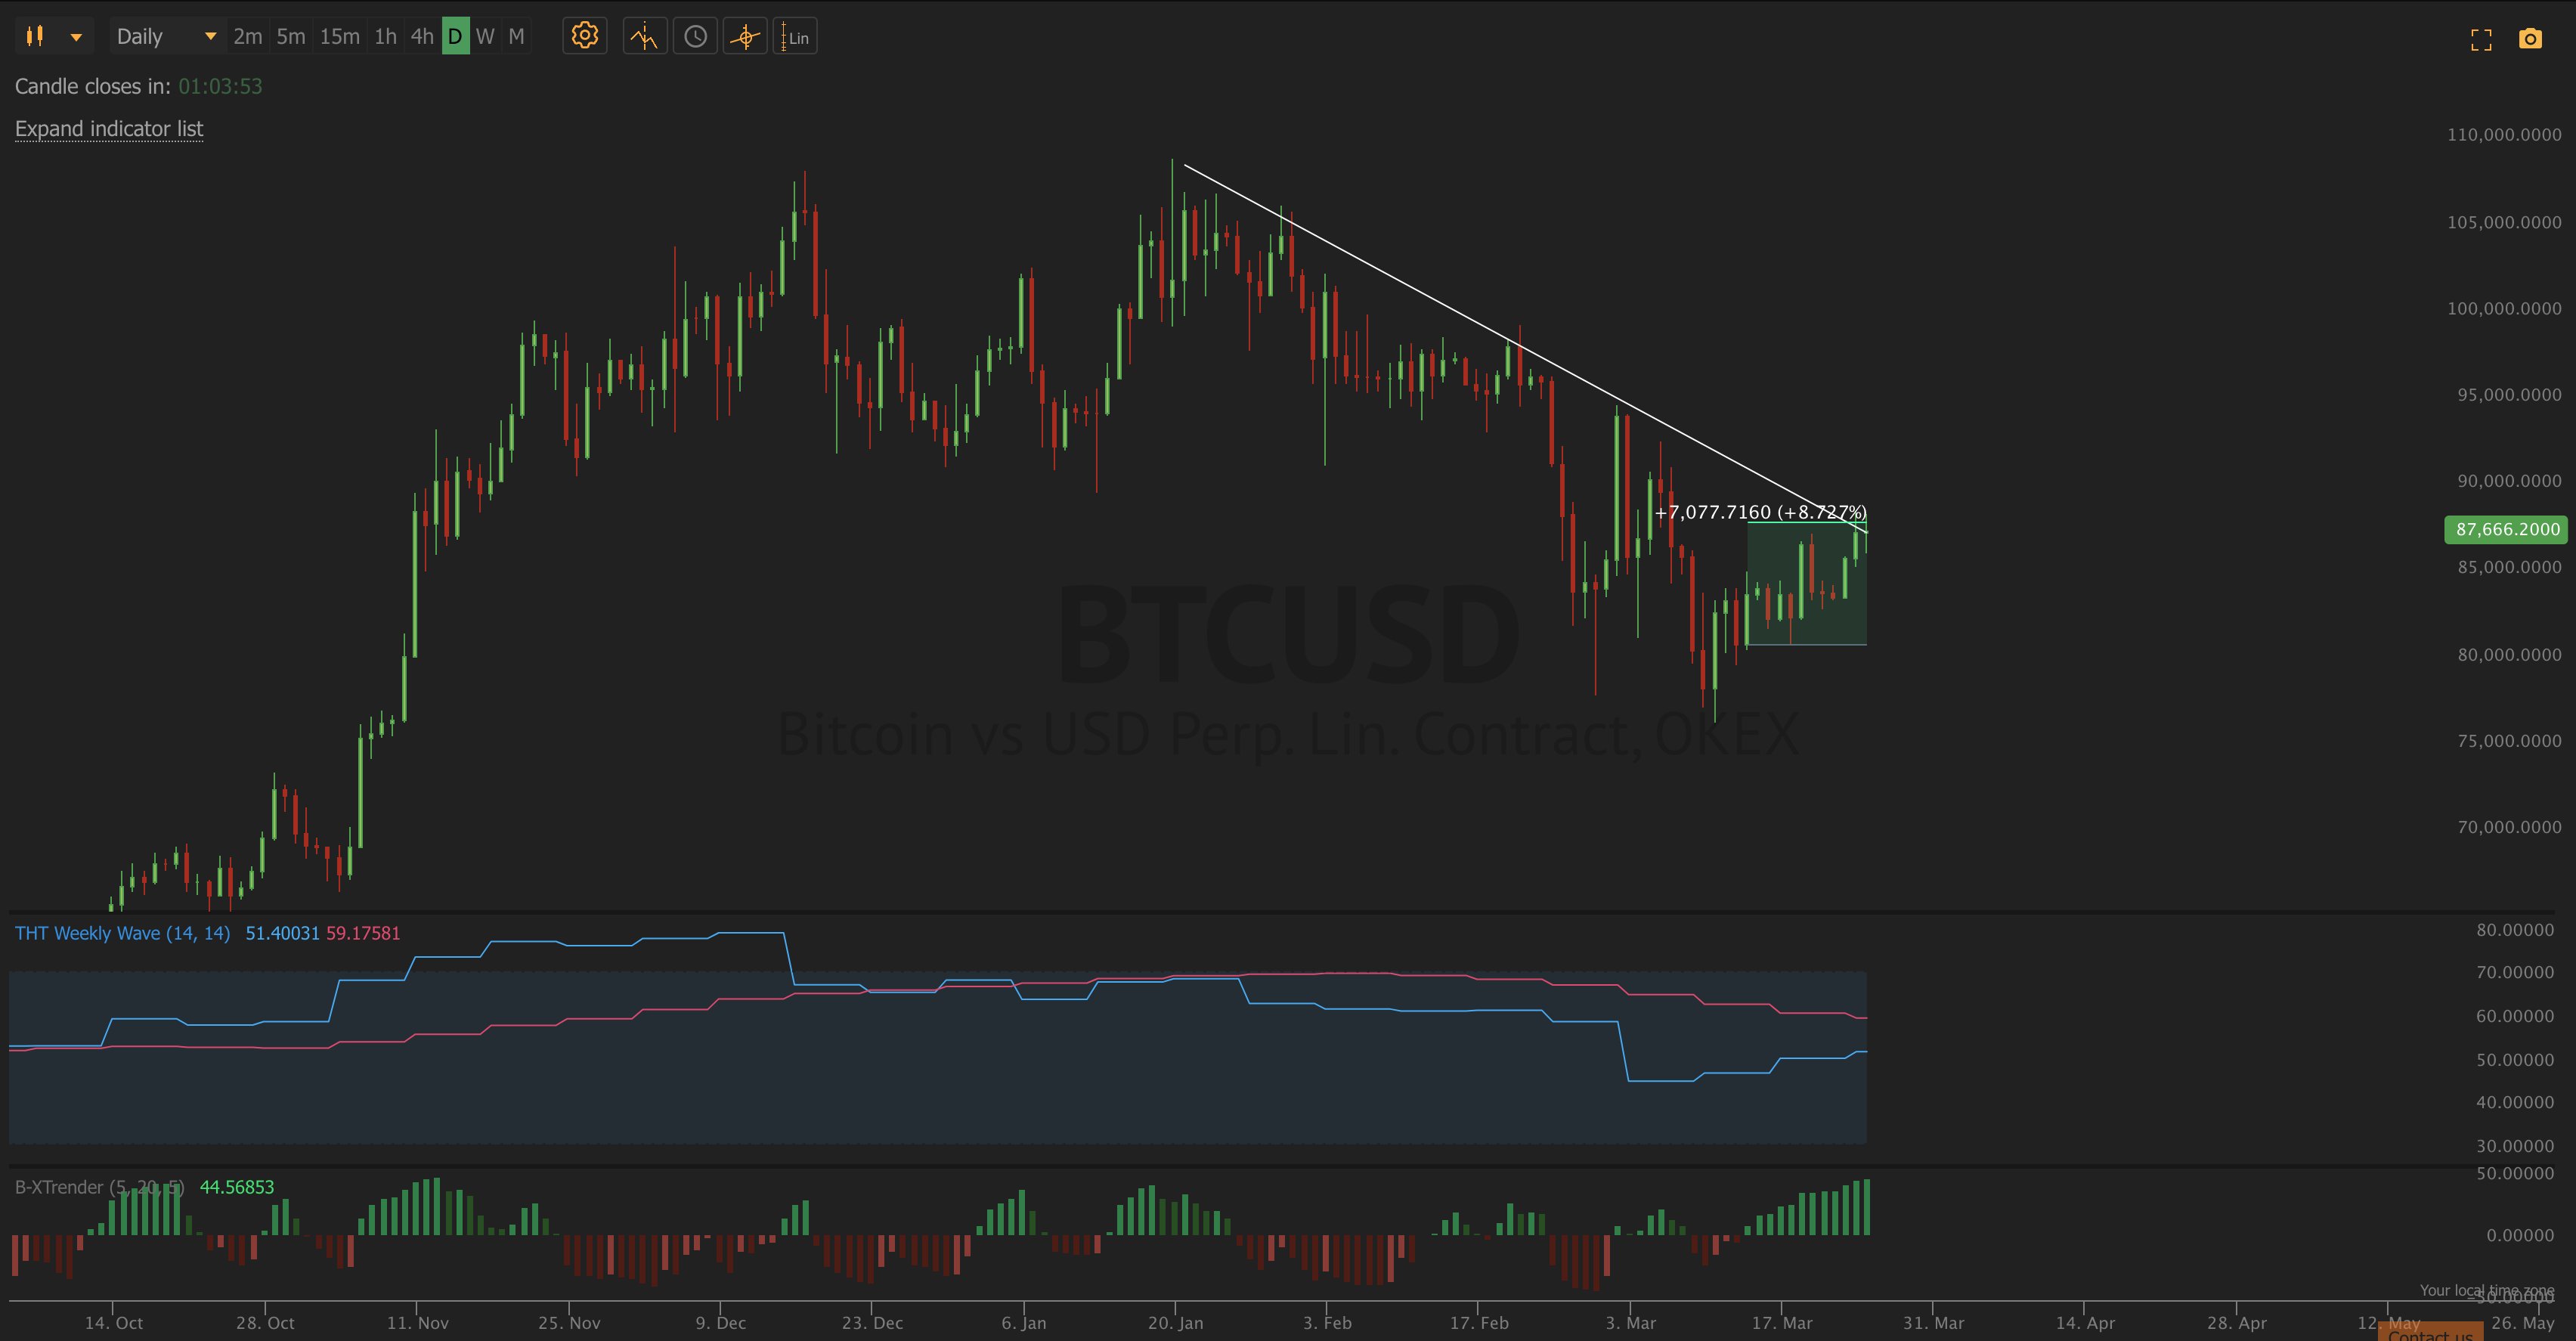Screen dimensions: 2576x1341
Task: Select the D daily timeframe button
Action: click(x=455, y=37)
